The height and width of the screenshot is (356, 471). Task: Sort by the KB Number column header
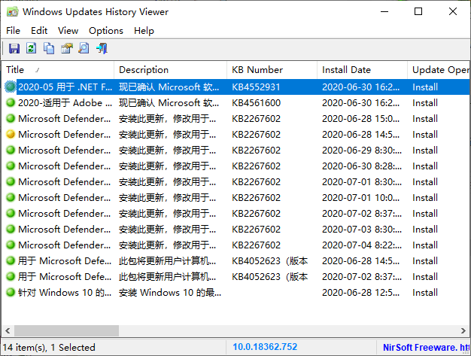coord(272,70)
